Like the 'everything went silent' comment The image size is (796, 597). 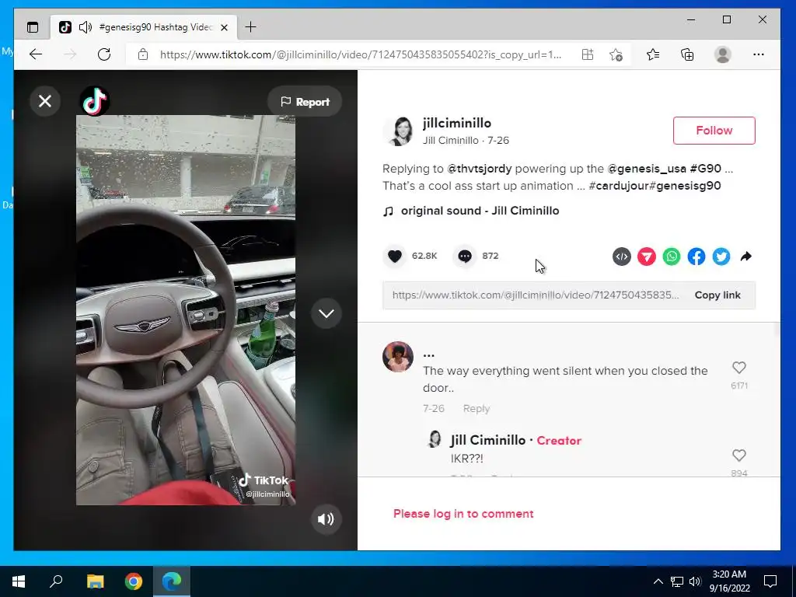[738, 368]
